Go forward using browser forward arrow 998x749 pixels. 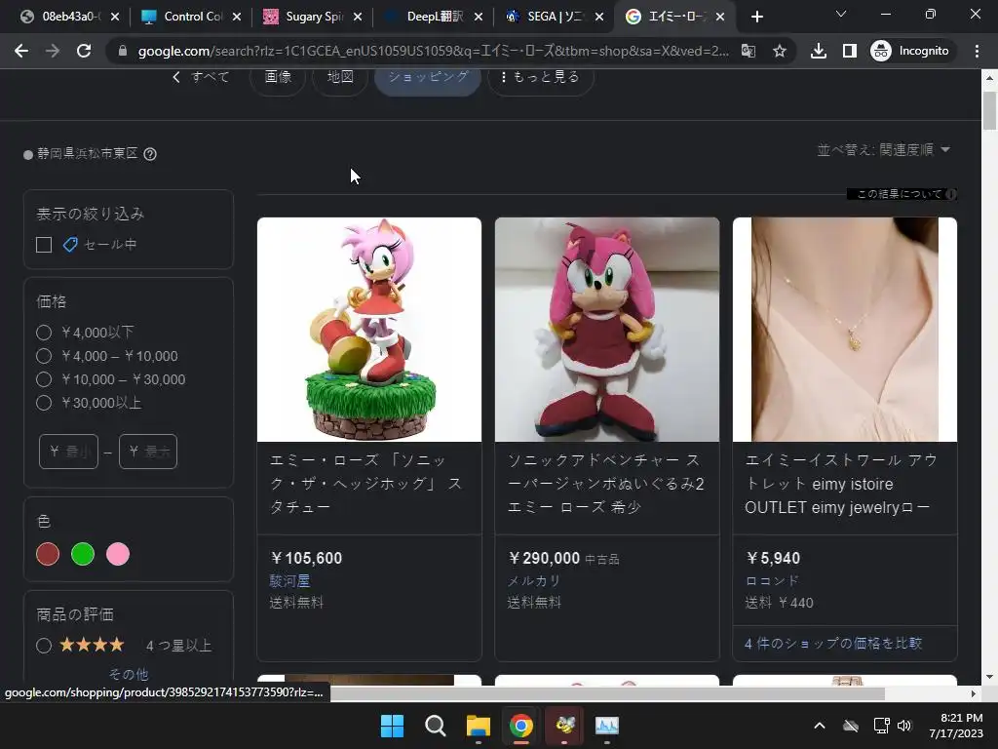53,51
